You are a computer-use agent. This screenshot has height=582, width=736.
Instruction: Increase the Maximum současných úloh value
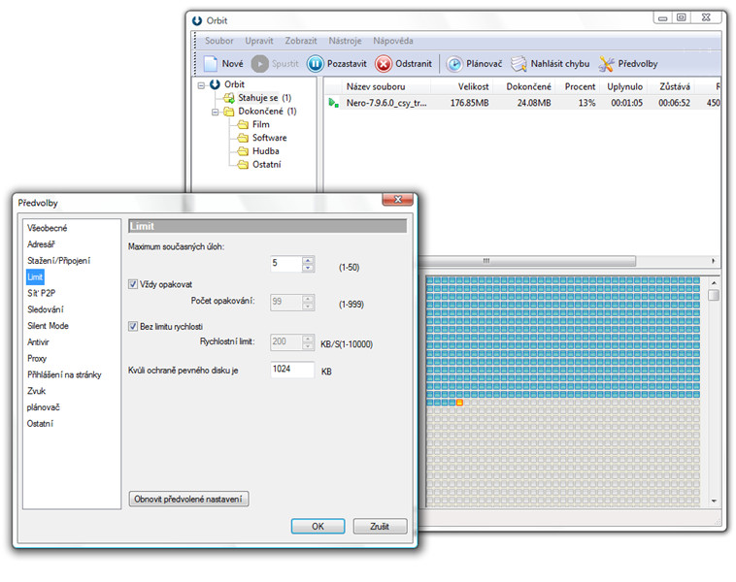click(x=308, y=260)
